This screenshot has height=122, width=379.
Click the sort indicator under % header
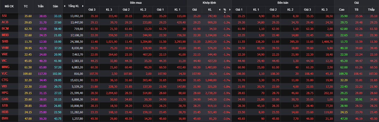pyautogui.click(x=225, y=12)
